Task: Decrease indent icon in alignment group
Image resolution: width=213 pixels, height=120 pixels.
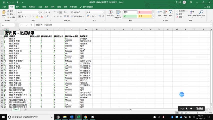Action: click(65, 16)
